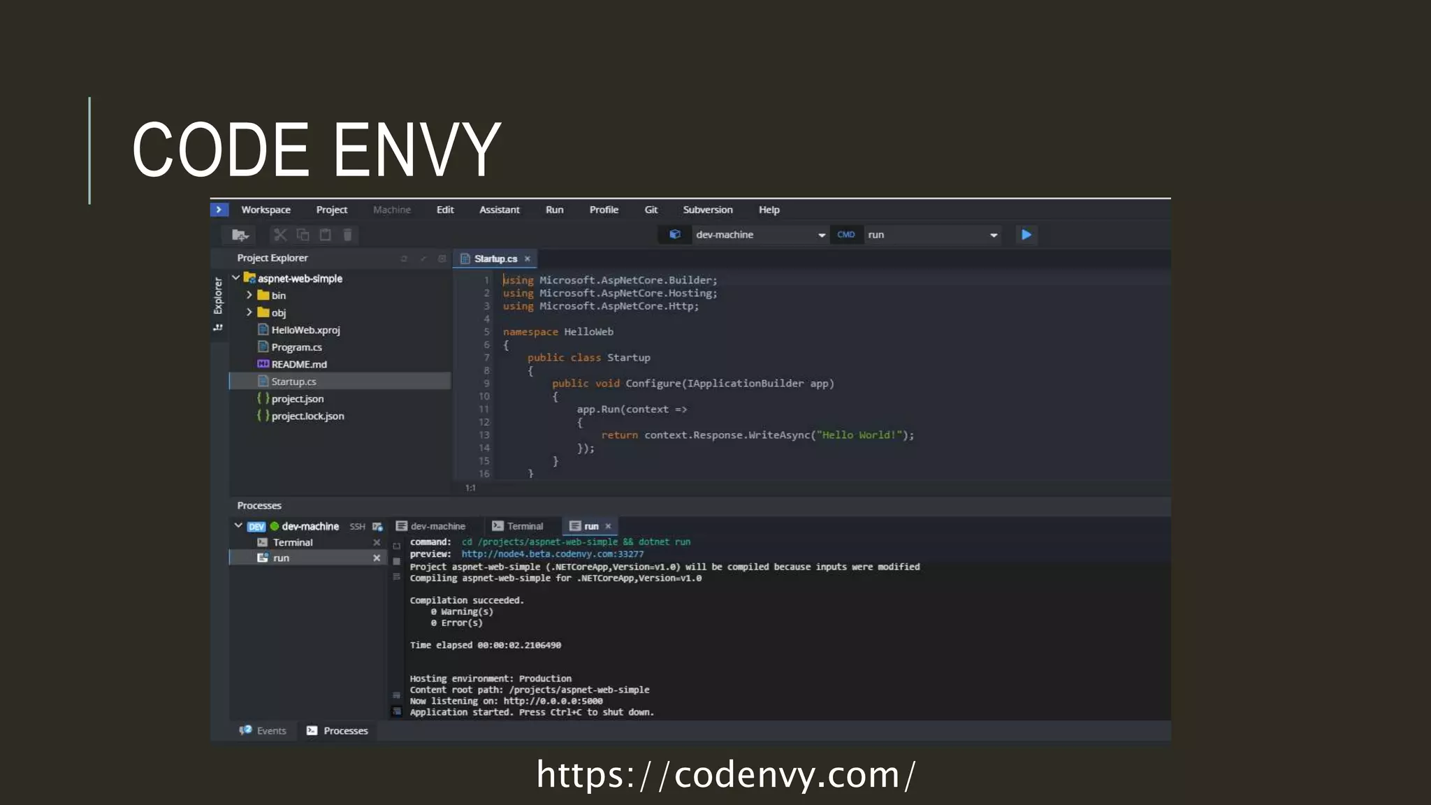Click the clear output icon in console
This screenshot has height=805, width=1431.
pyautogui.click(x=397, y=576)
